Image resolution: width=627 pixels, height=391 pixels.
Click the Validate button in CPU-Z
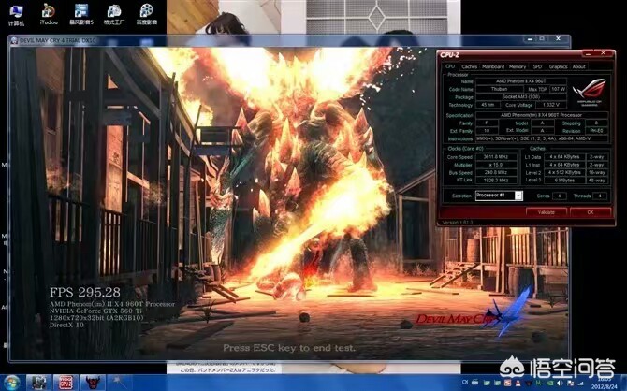pyautogui.click(x=547, y=212)
